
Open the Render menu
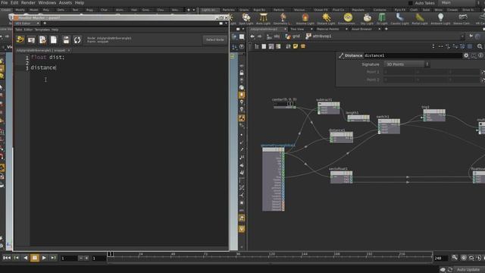[x=28, y=3]
